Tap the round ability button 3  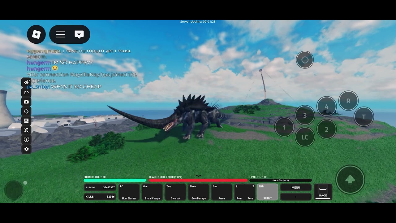click(x=305, y=115)
